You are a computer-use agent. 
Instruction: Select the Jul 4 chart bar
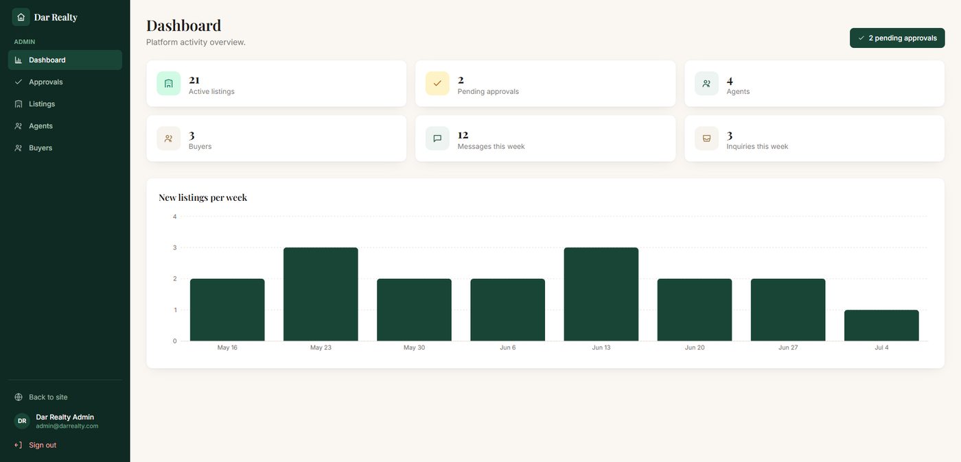pos(881,326)
